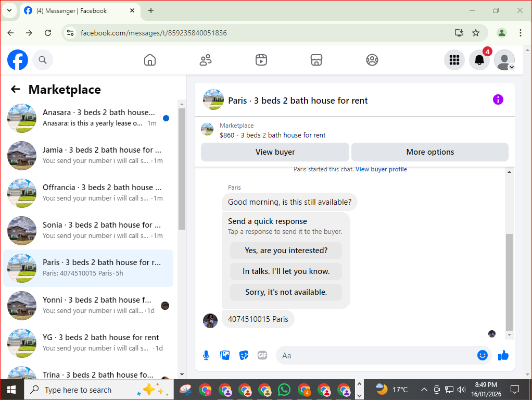Open View buyer profile link
The image size is (532, 400).
(381, 169)
